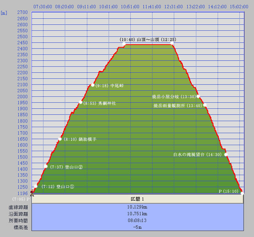The height and width of the screenshot is (237, 254).
Task: Click the 12:31:00 time axis label
Action: [174, 7]
